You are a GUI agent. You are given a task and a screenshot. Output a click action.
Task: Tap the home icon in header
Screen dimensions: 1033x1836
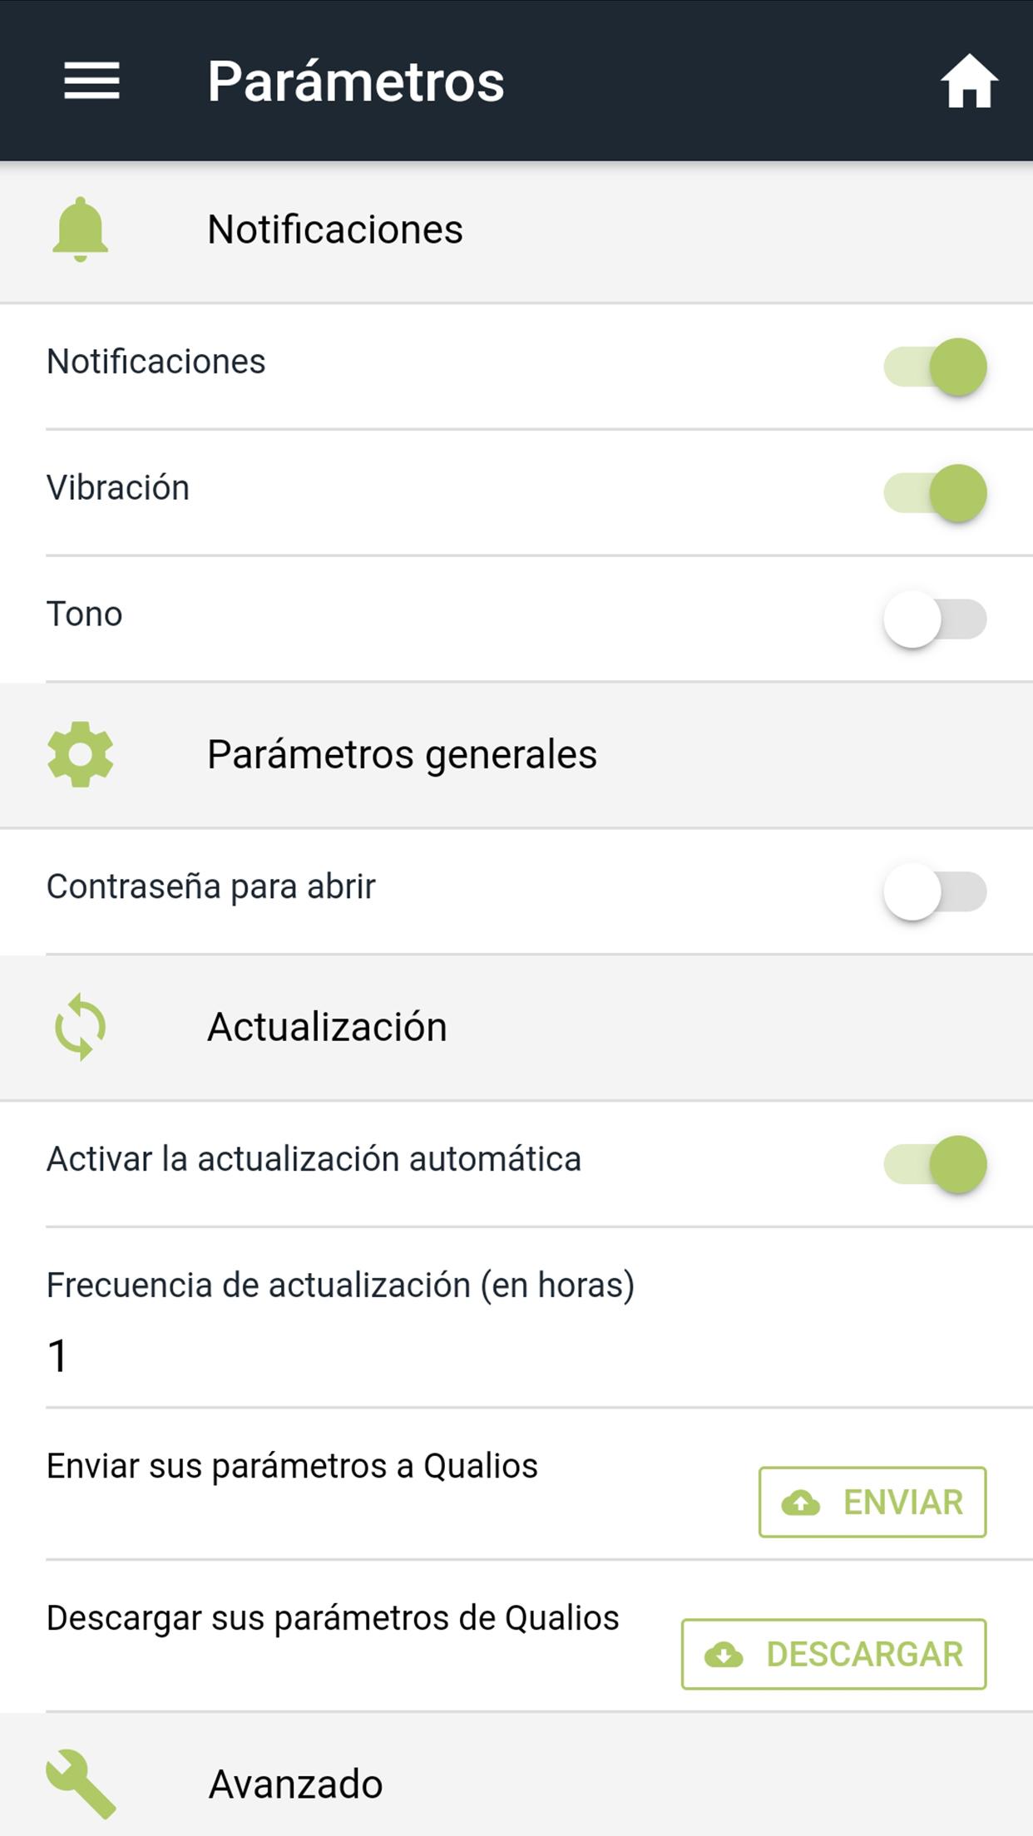[969, 81]
